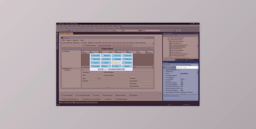The image size is (256, 129).
Task: Open the Format menu
Action: coord(97,26)
